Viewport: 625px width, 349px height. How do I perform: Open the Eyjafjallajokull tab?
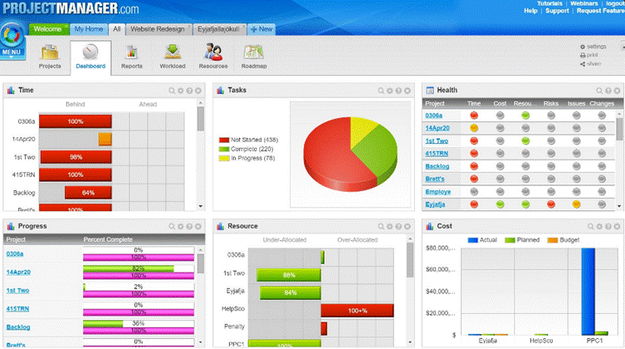click(218, 29)
